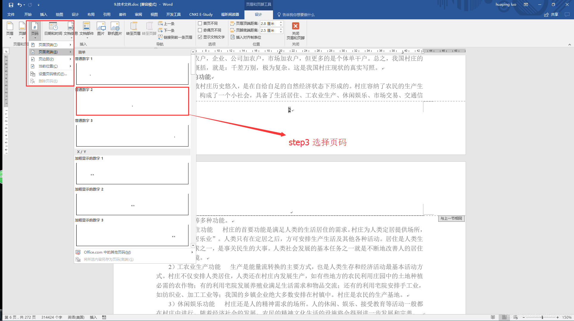Click 链接到前一条页眉 link to previous

175,37
